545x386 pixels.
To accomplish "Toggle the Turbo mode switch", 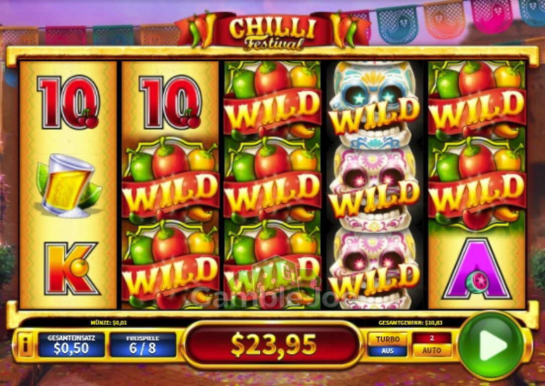I will (x=387, y=345).
